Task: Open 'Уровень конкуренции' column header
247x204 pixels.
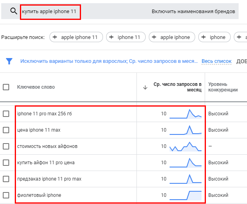Action: 223,87
